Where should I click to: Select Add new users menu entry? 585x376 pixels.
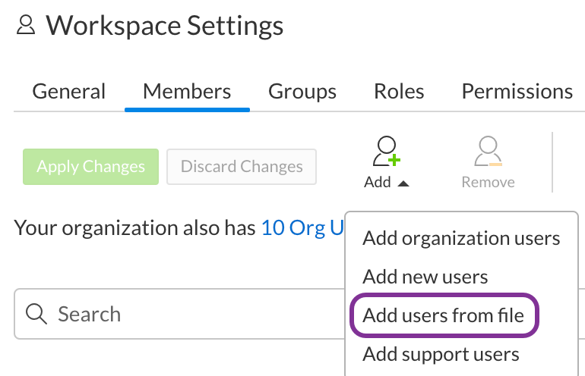pos(425,277)
